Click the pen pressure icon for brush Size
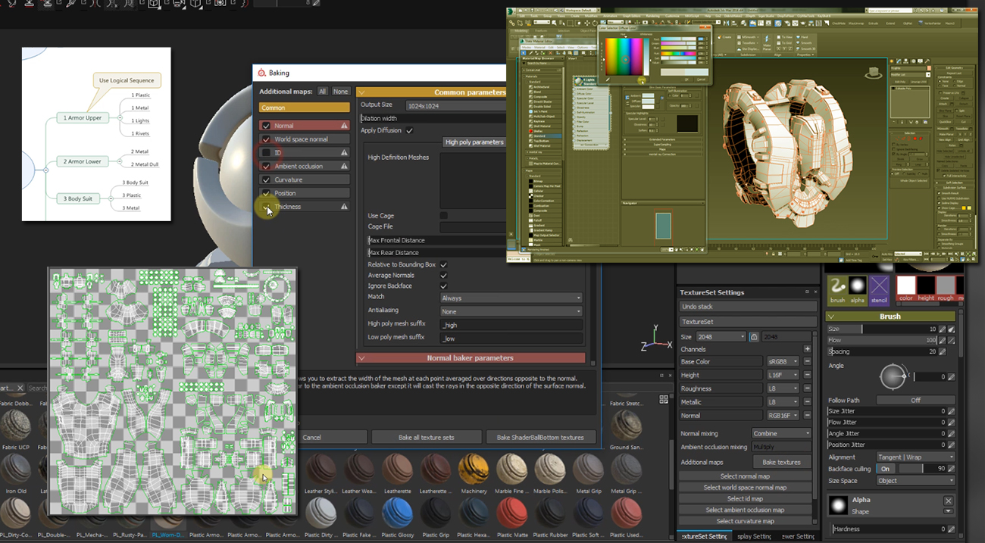The image size is (985, 543). point(943,329)
